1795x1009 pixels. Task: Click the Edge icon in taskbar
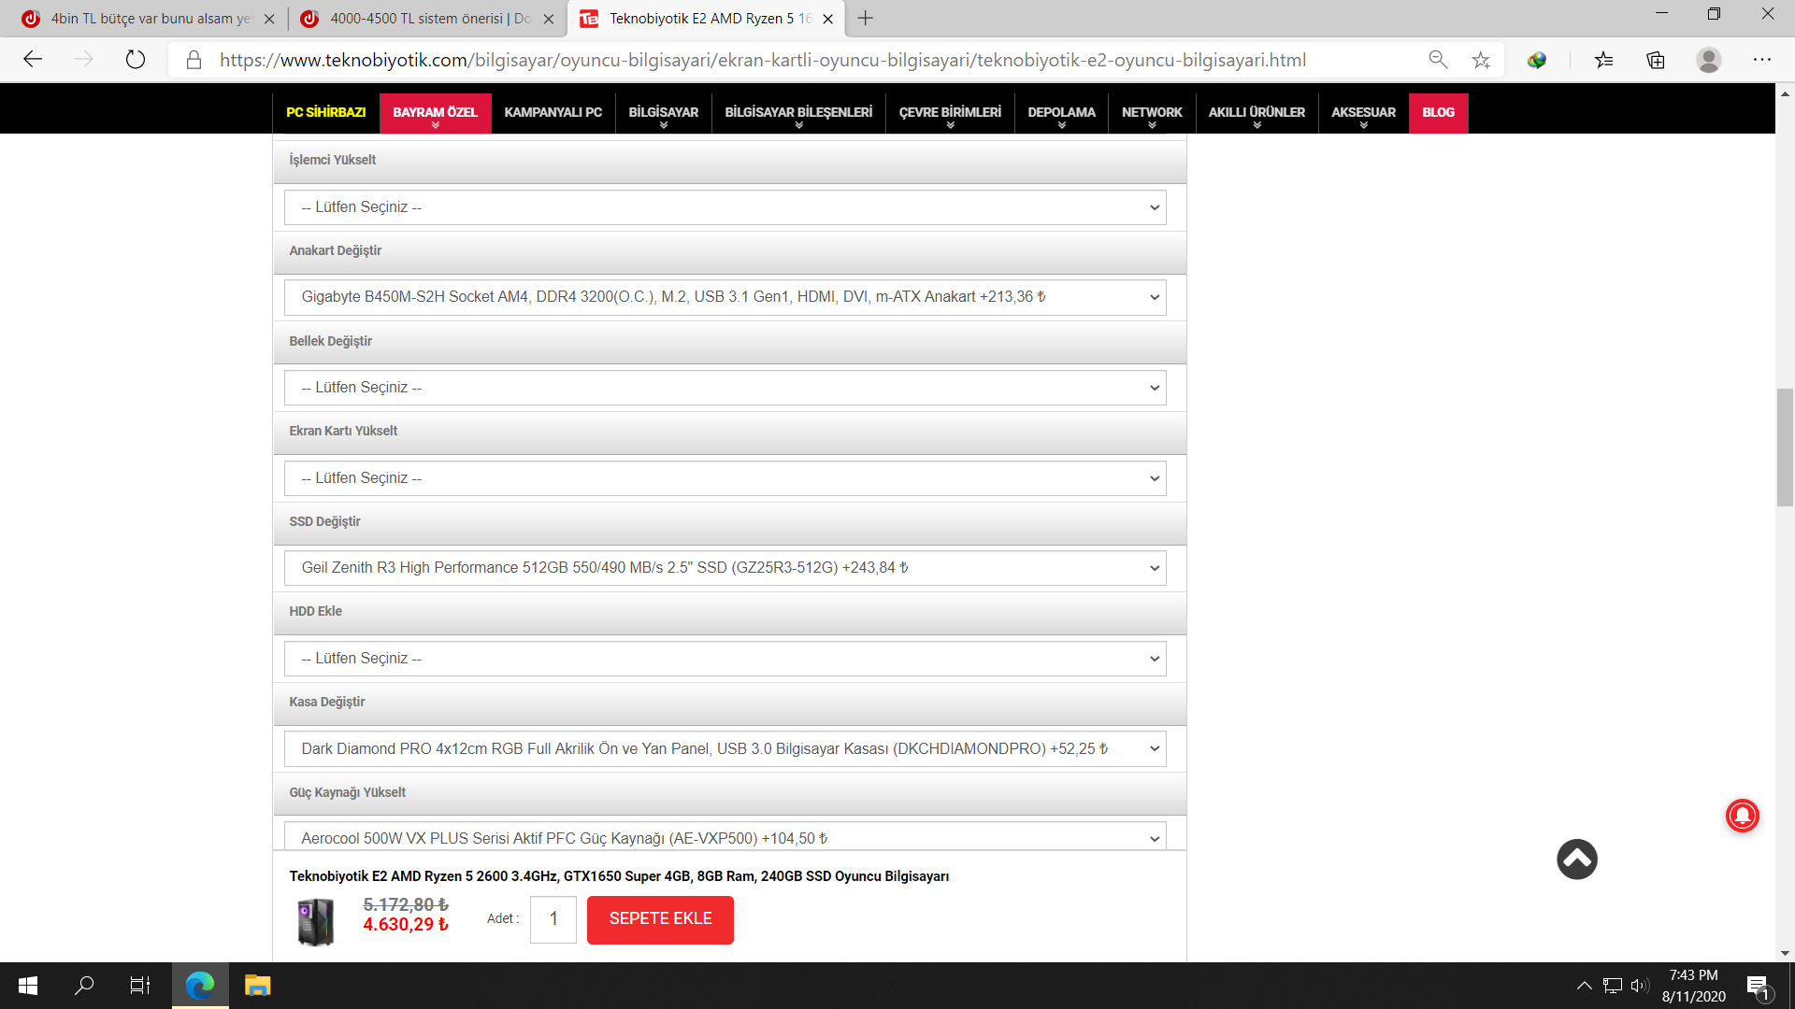pos(200,986)
